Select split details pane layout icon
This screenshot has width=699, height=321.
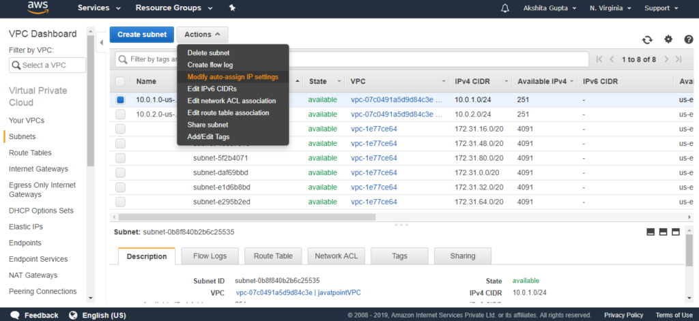click(x=663, y=232)
